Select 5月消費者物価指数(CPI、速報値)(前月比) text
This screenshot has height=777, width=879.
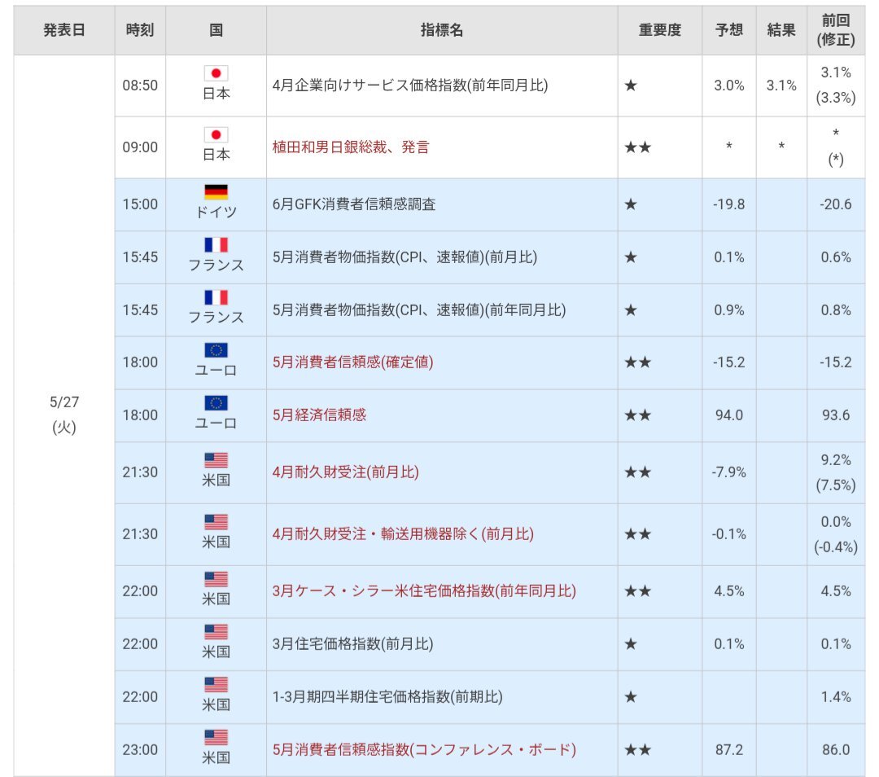click(x=405, y=257)
